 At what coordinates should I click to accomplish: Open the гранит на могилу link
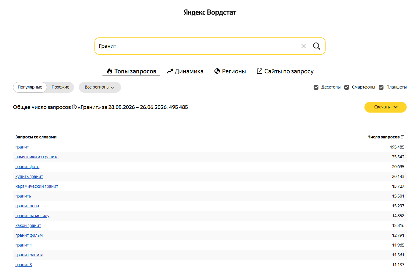(32, 216)
